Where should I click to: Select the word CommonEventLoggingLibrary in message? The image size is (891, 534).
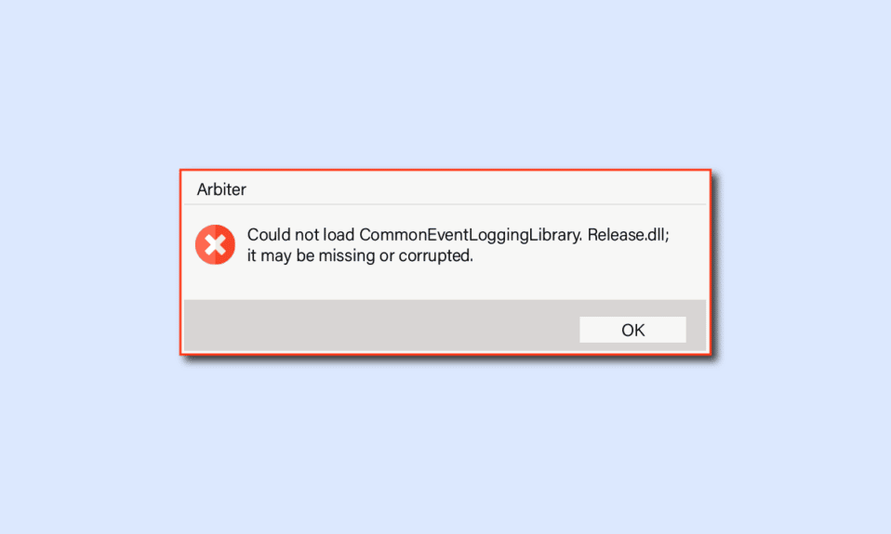pyautogui.click(x=471, y=235)
